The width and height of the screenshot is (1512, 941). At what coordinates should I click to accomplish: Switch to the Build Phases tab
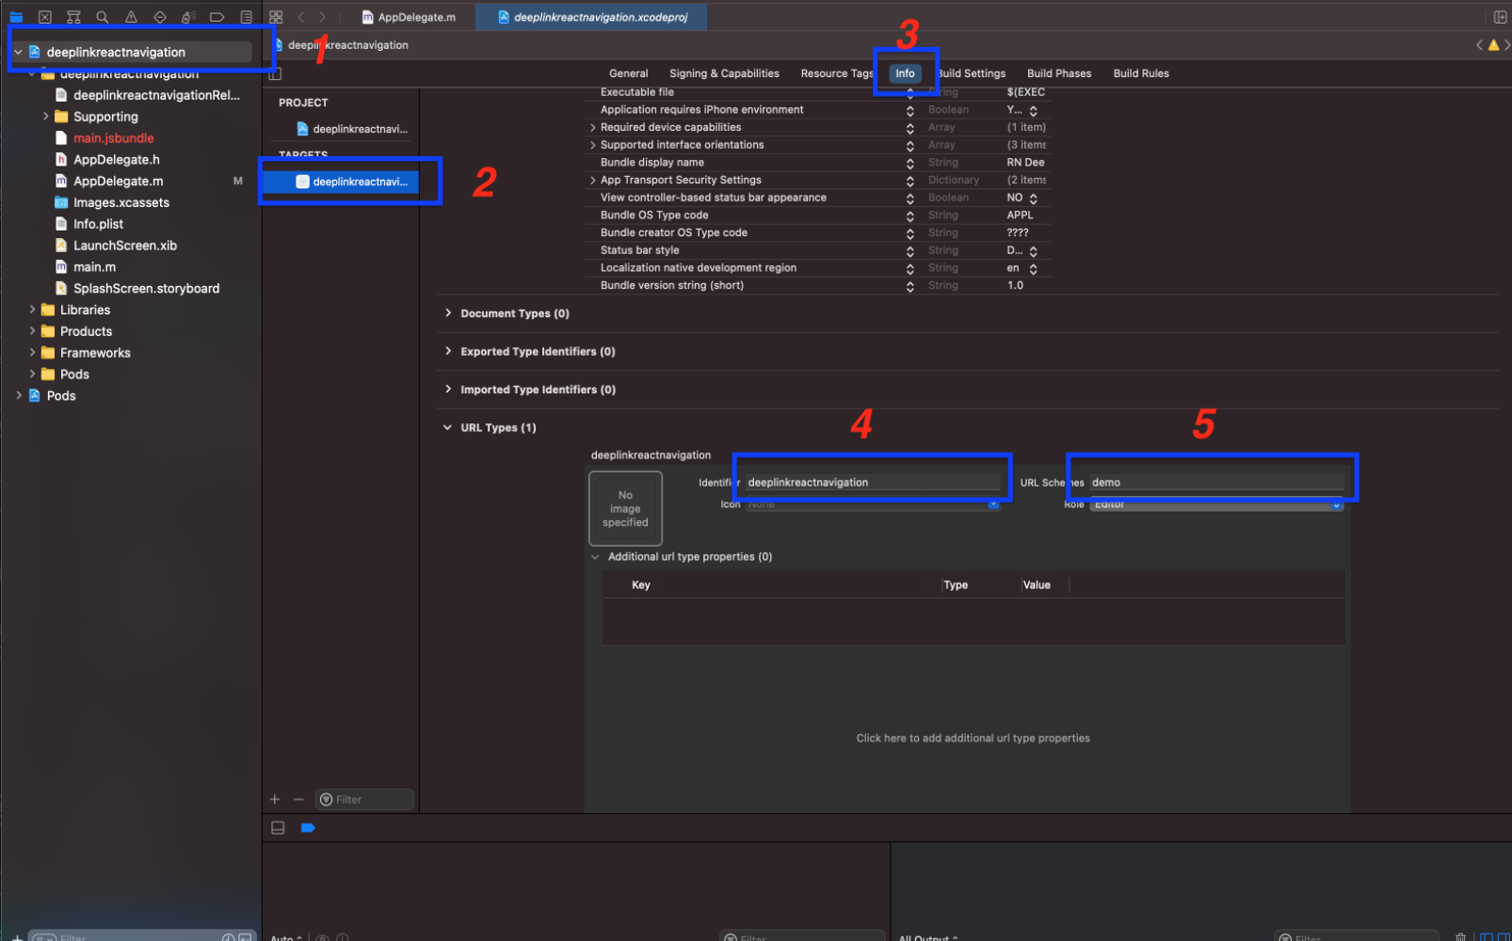(1059, 73)
